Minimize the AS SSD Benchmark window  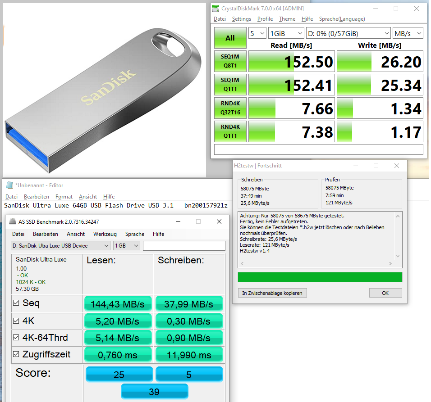click(x=178, y=221)
